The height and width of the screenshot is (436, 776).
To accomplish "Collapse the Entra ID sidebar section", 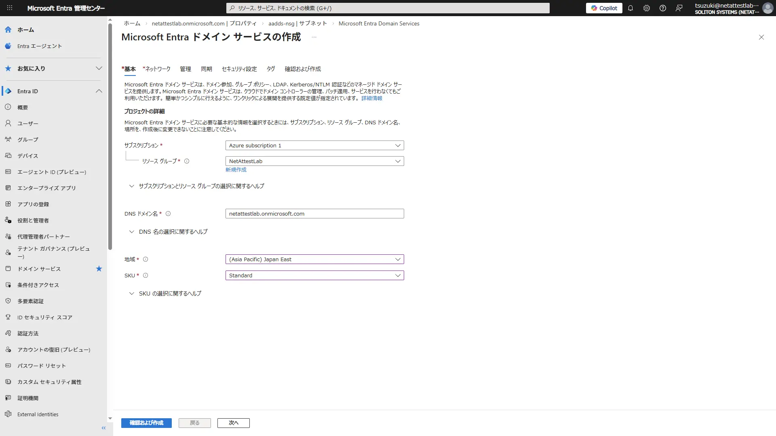I will pyautogui.click(x=99, y=91).
